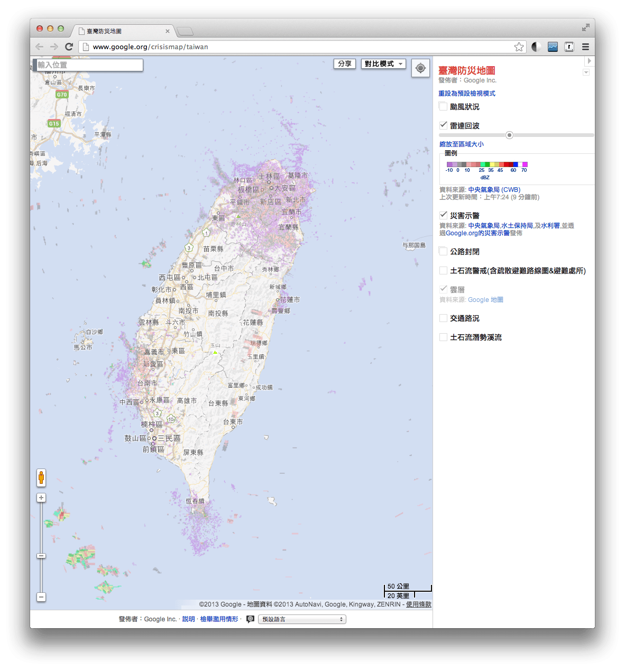The height and width of the screenshot is (670, 625).
Task: Collapse the sidebar panel with its chevron
Action: tap(586, 72)
